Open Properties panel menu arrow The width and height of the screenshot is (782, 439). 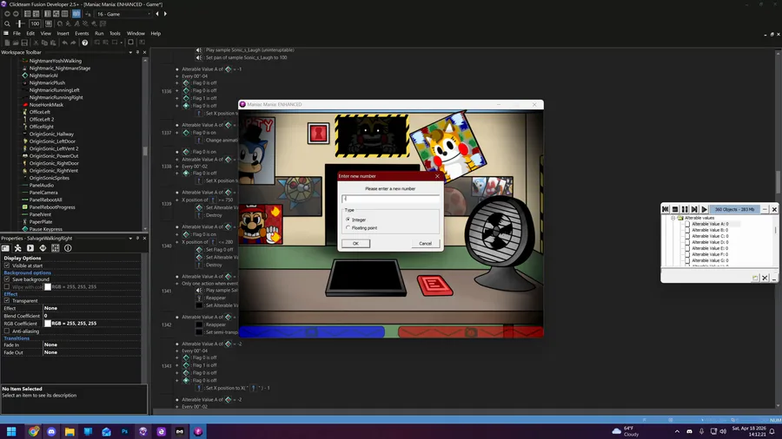tap(130, 239)
